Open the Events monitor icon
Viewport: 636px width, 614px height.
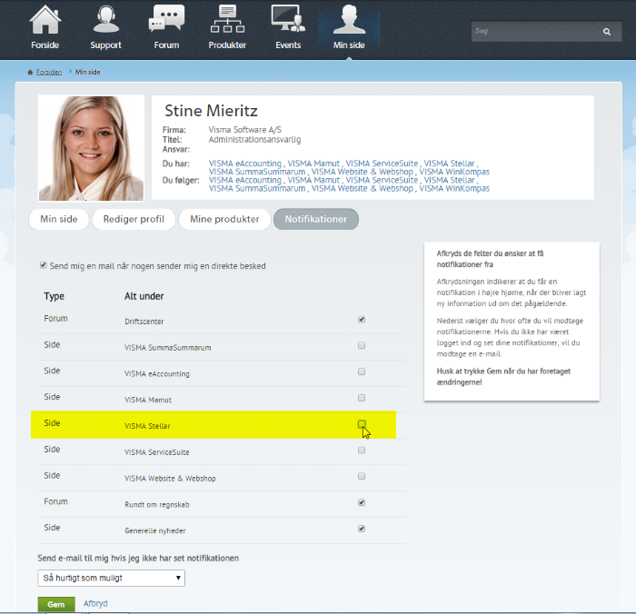[x=288, y=18]
